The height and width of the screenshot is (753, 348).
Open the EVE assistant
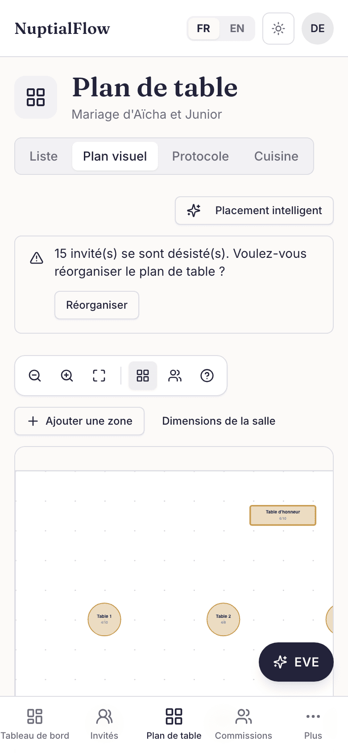coord(296,662)
